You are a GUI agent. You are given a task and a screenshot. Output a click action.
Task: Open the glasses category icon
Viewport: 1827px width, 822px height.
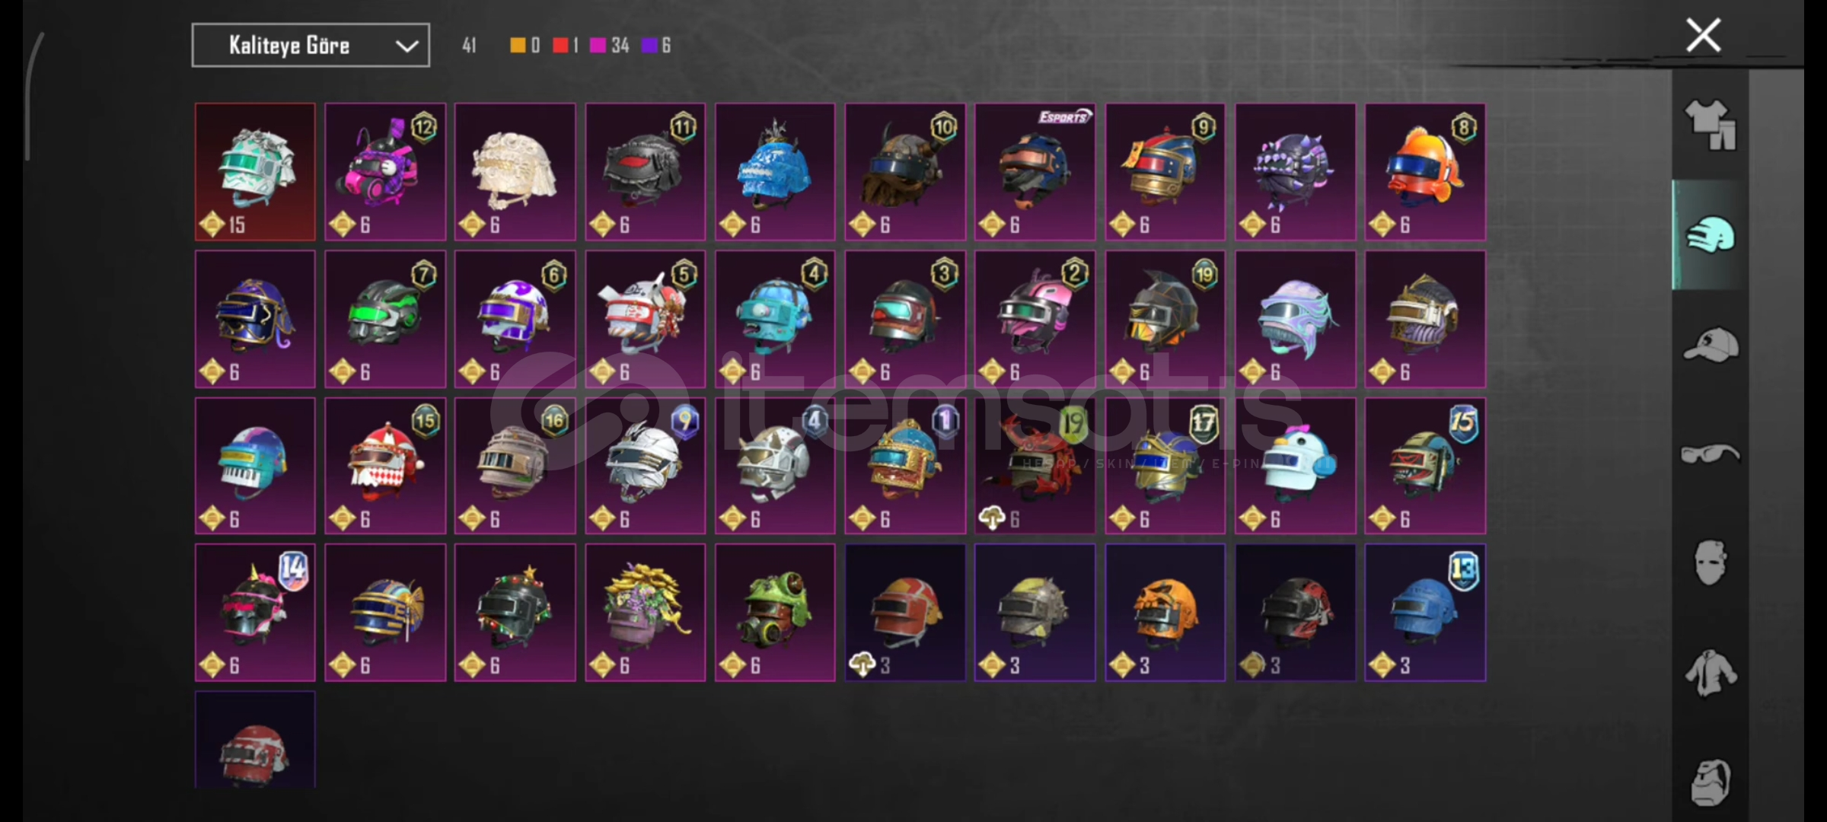pos(1710,454)
